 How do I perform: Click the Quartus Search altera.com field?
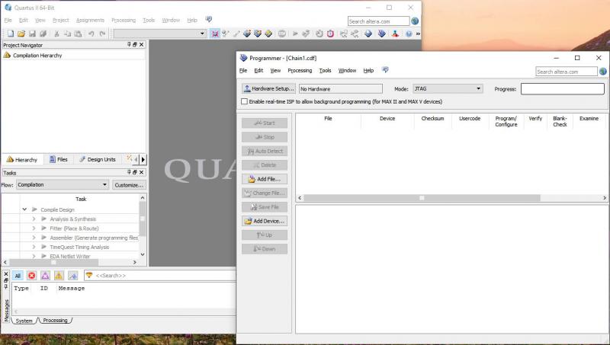tap(377, 21)
